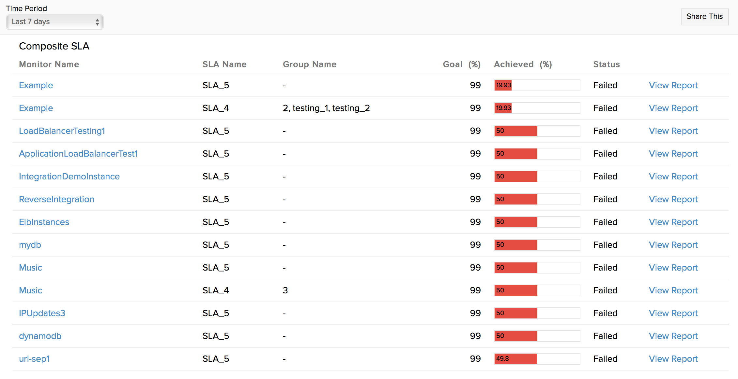
Task: Open View Report for mydb
Action: (x=673, y=245)
